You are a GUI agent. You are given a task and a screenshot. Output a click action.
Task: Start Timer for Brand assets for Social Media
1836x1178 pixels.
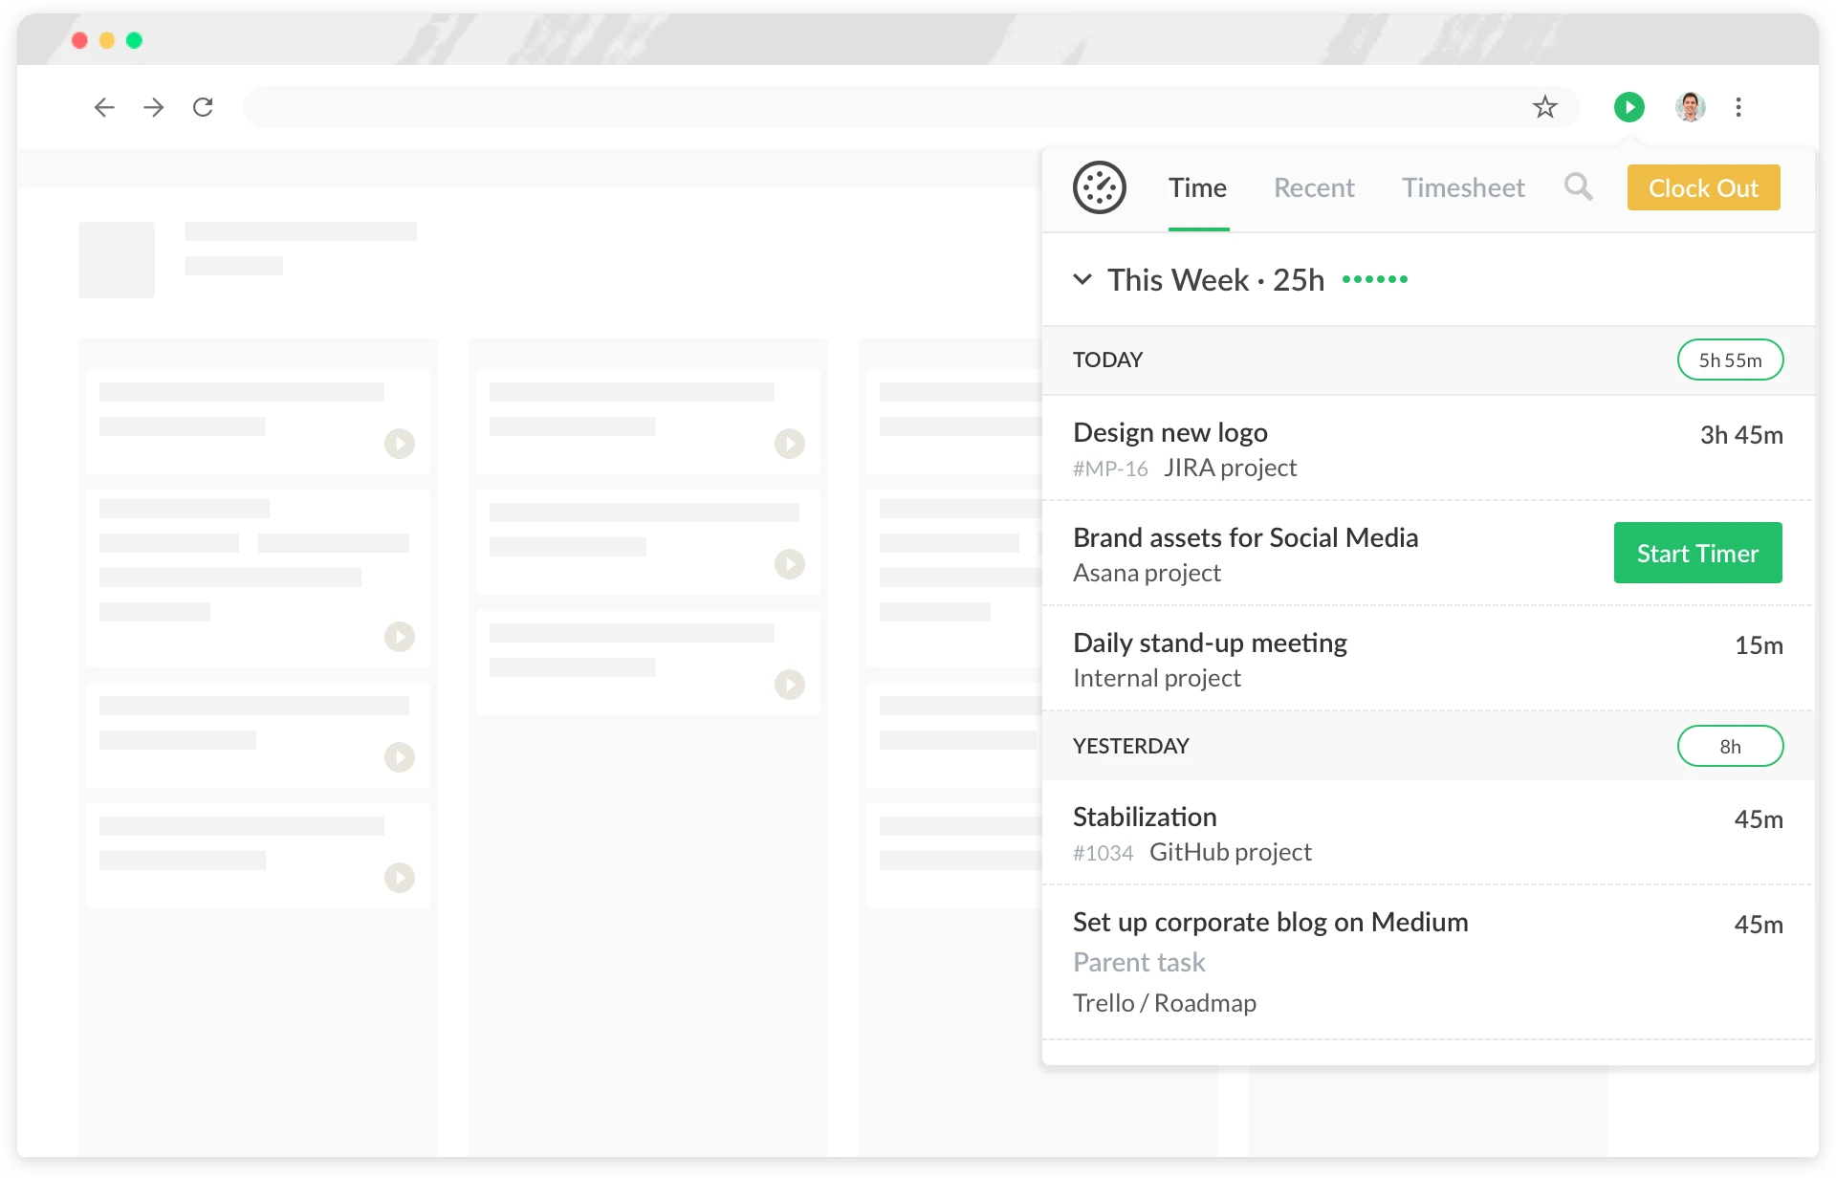[1698, 552]
